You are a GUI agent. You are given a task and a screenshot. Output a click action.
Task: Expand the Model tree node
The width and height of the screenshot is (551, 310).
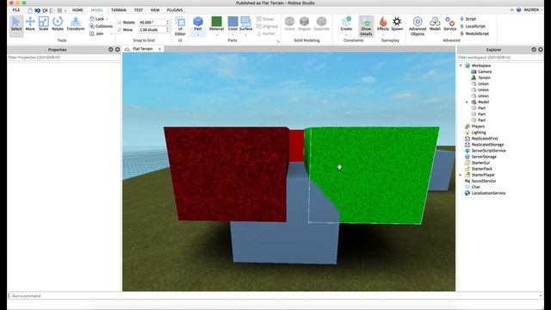(467, 102)
